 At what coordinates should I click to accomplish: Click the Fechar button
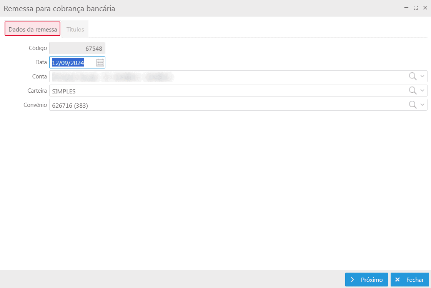(x=409, y=280)
